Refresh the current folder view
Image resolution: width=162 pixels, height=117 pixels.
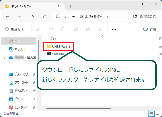[x=45, y=17]
